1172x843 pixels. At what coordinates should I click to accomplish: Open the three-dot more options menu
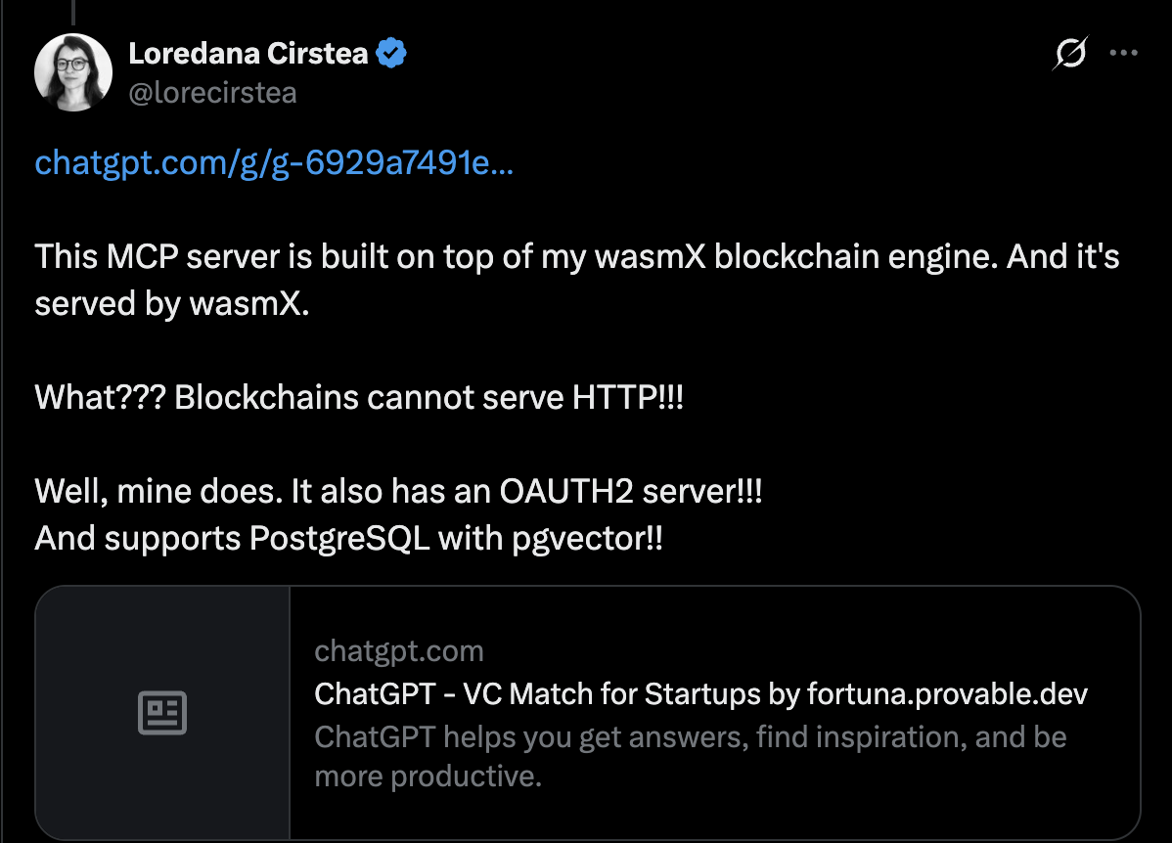point(1123,55)
